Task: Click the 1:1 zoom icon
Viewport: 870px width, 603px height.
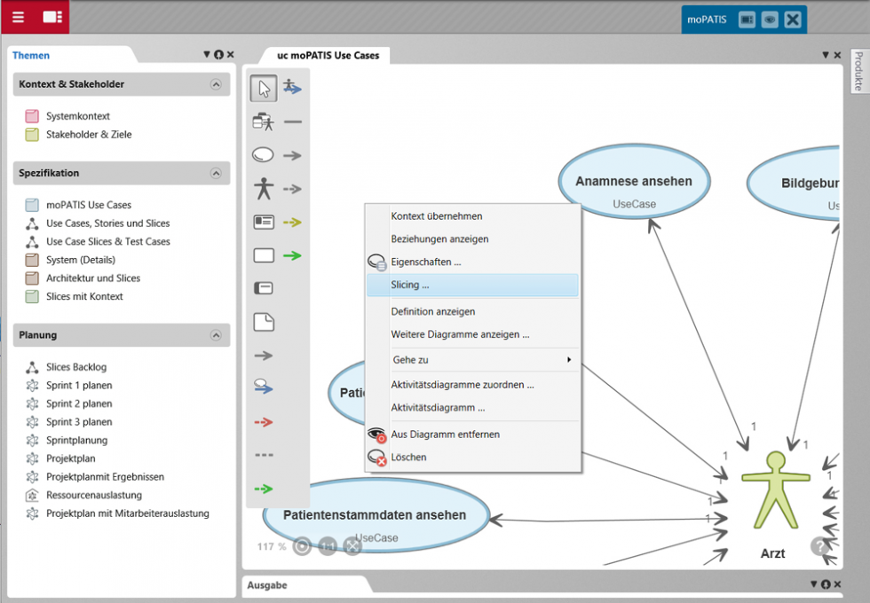Action: 327,546
